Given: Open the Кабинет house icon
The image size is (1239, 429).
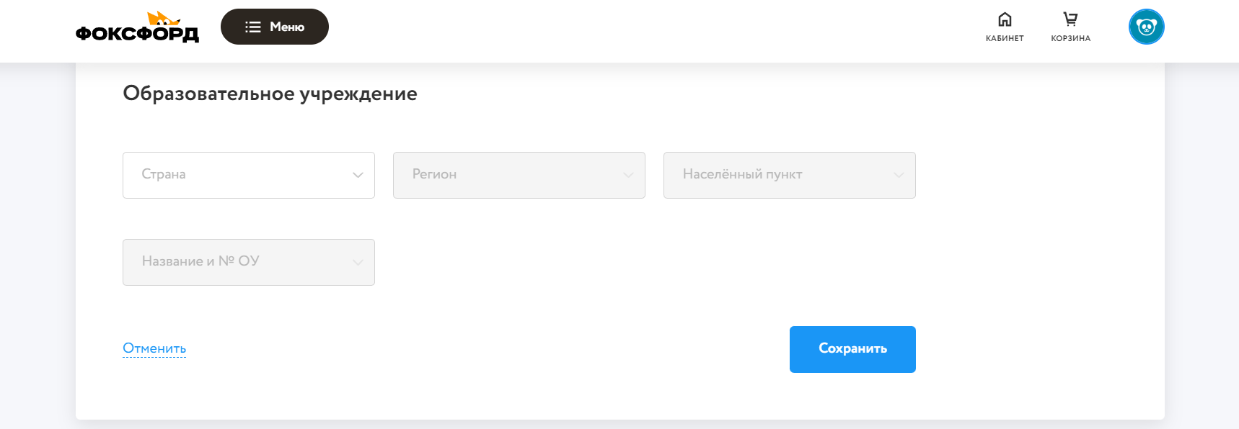Looking at the screenshot, I should (x=1005, y=19).
